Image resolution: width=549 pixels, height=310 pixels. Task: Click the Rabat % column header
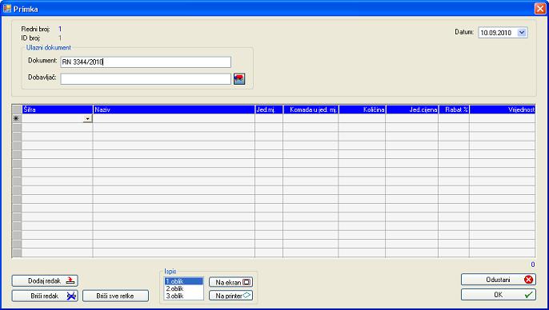point(454,109)
